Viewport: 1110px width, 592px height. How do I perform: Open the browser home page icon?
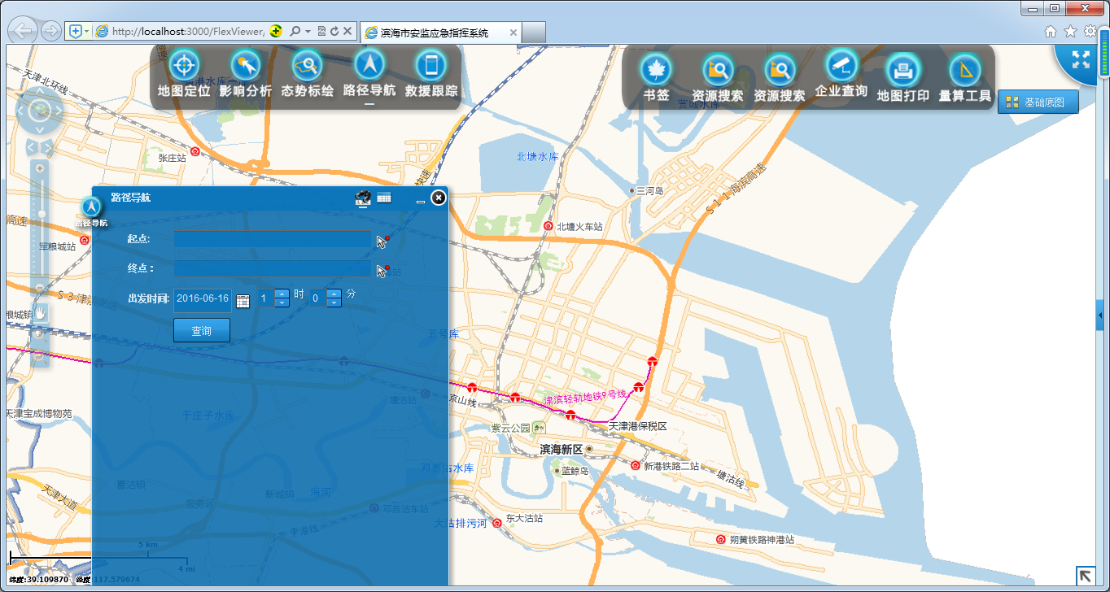[1051, 31]
